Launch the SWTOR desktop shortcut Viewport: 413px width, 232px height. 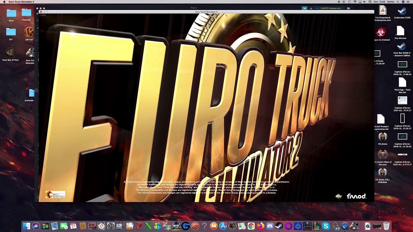point(29,33)
